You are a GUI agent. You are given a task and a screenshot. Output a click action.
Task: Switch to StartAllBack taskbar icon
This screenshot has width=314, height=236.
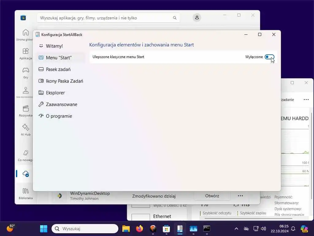click(x=180, y=229)
